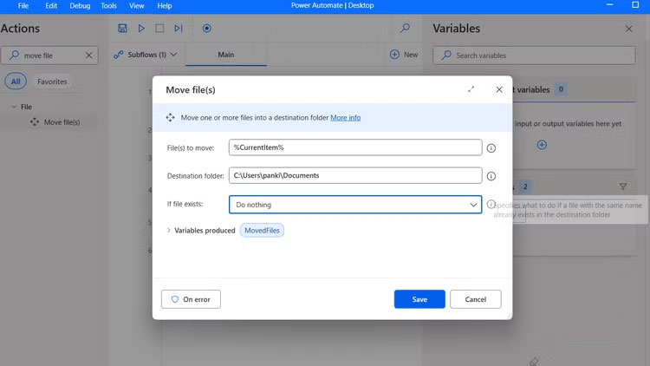
Task: Switch to the Favorites actions filter
Action: point(52,82)
